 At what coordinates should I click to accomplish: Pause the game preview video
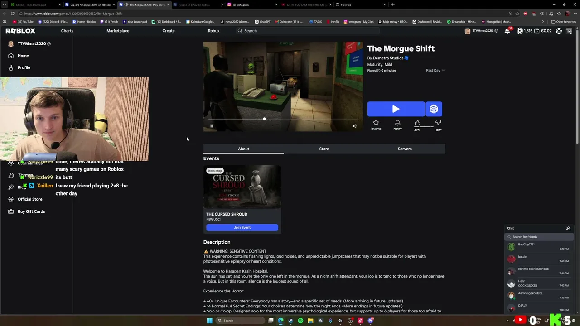coord(212,126)
